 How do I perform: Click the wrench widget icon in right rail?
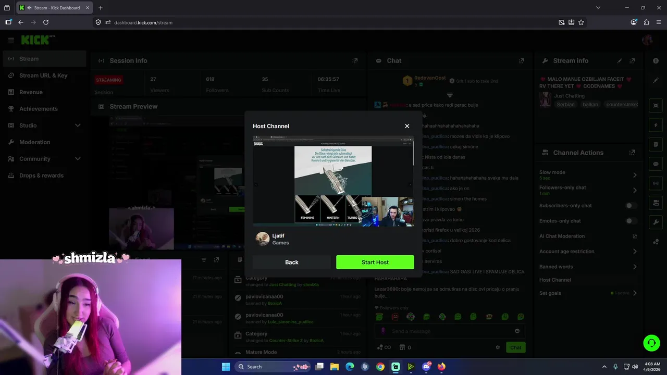point(656,222)
